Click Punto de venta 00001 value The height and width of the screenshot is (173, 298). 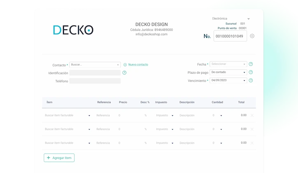pos(243,28)
